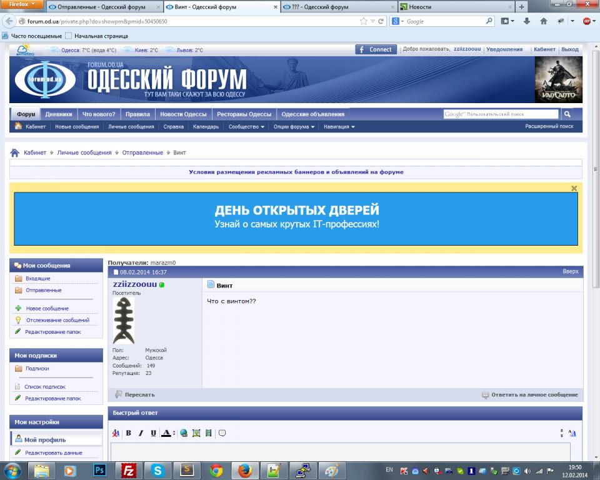Insert video using the film icon

click(209, 433)
